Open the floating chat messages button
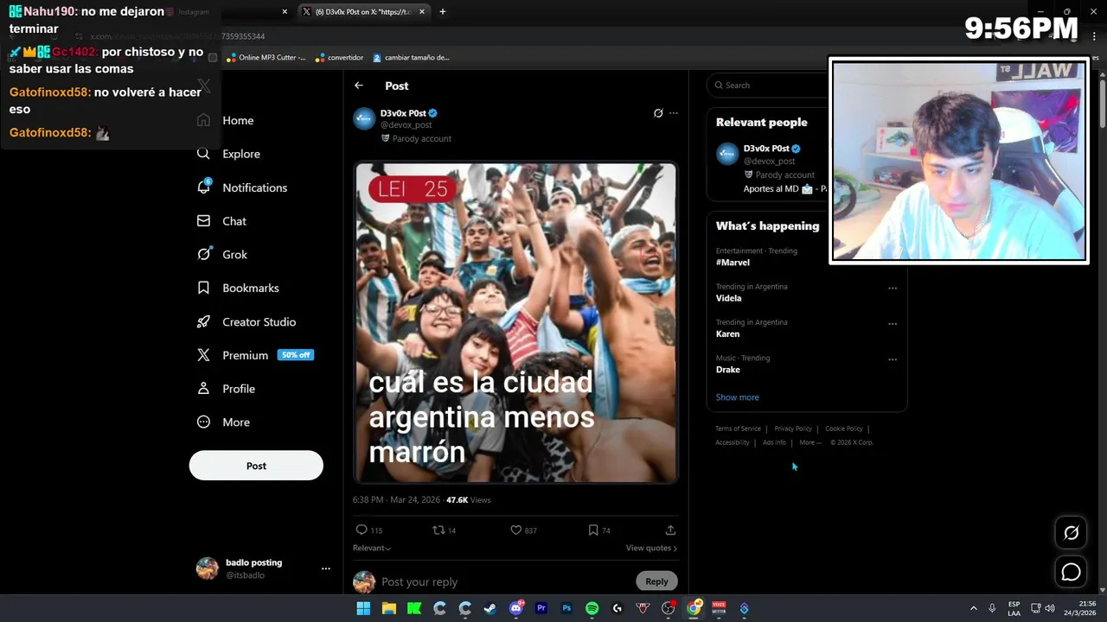Screen dimensions: 1107x622 coord(1071,572)
